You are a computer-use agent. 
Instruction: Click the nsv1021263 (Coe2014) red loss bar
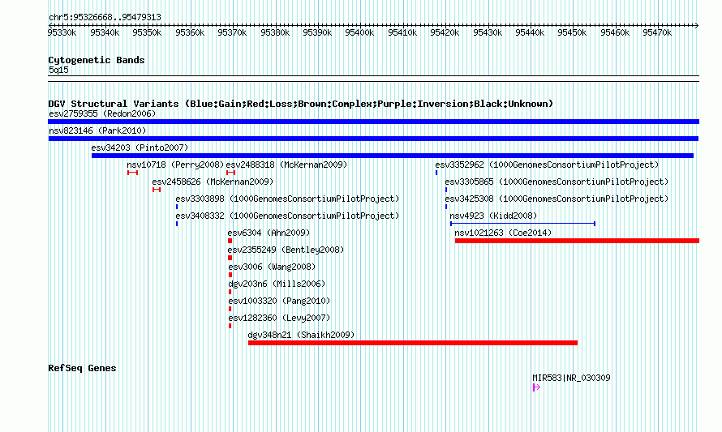coord(577,241)
